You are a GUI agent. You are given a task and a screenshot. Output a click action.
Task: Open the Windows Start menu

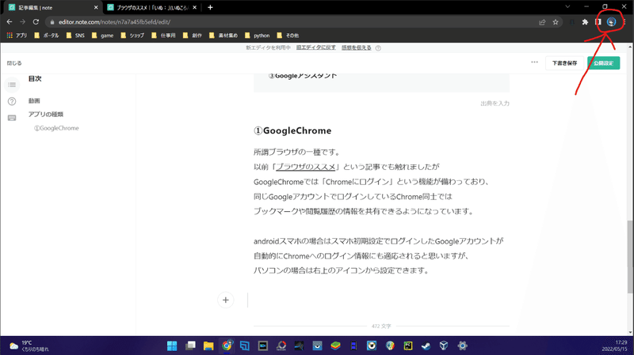[172, 346]
